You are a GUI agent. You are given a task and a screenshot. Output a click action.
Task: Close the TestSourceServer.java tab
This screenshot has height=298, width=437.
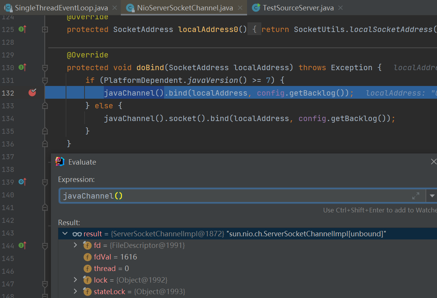340,8
